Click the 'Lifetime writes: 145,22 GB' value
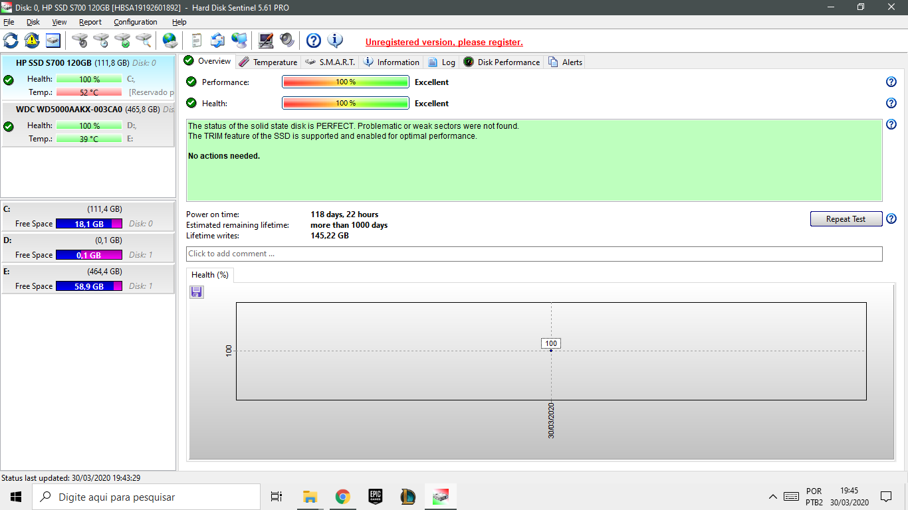The width and height of the screenshot is (908, 510). click(330, 236)
